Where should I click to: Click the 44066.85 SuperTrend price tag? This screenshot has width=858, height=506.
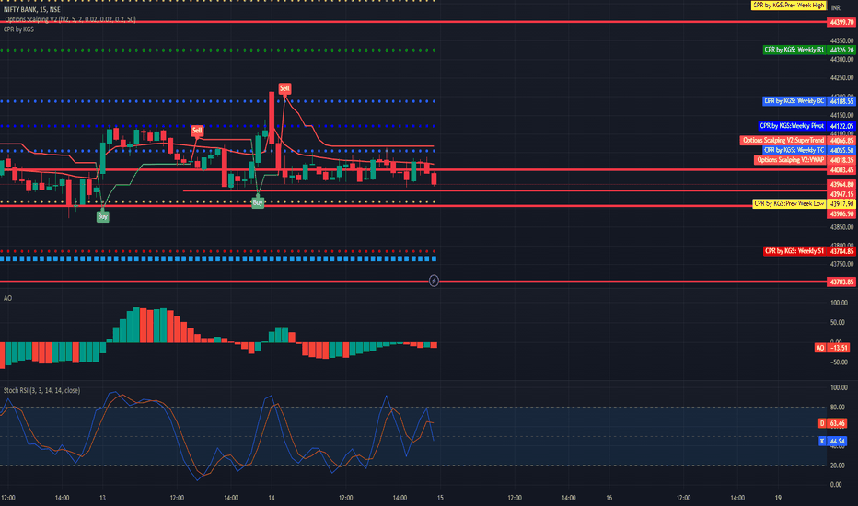tap(841, 141)
